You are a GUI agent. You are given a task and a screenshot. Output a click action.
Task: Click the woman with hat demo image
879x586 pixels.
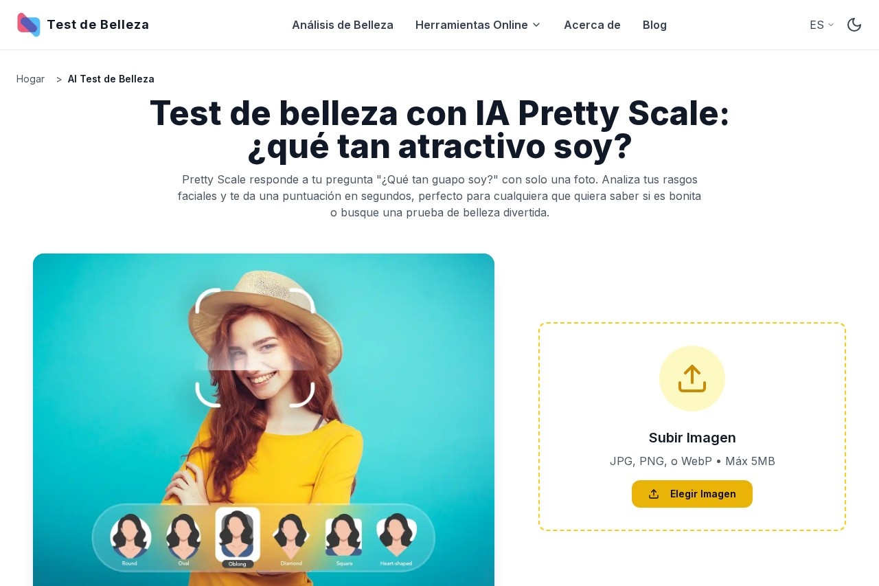coord(264,420)
